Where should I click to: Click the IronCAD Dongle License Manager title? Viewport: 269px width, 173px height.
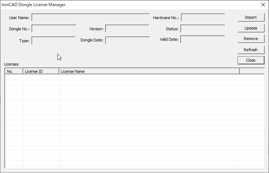click(34, 5)
